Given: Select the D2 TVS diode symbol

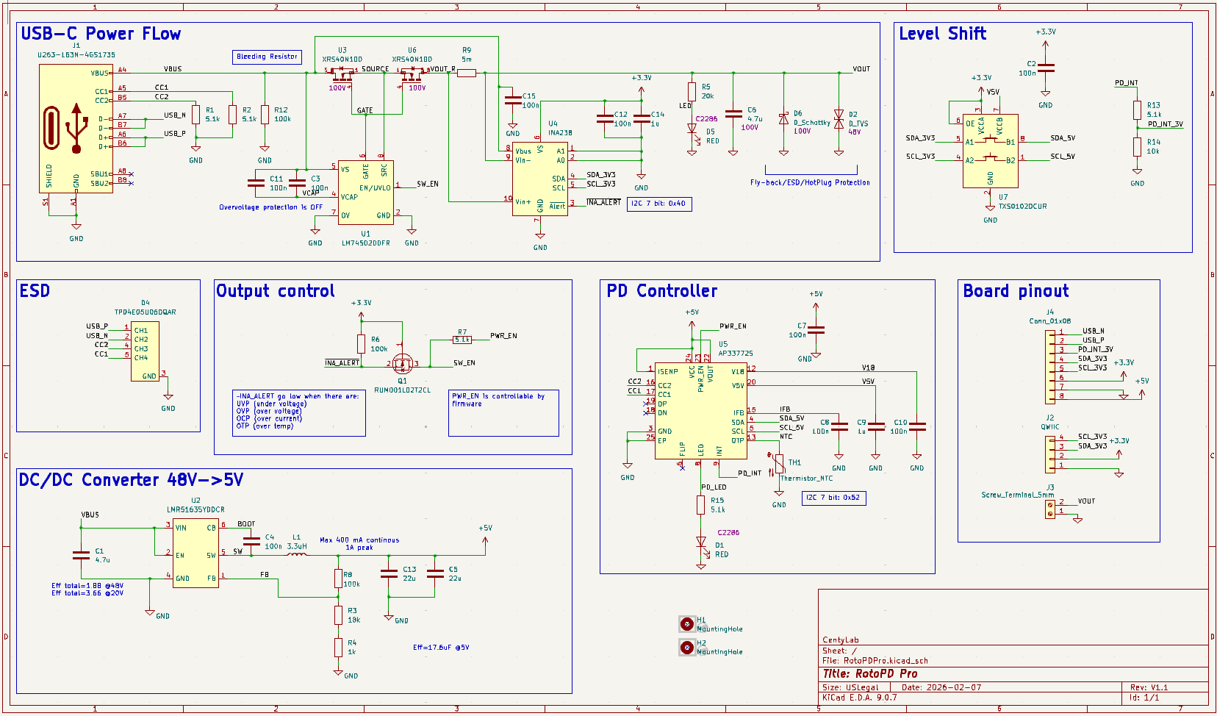Looking at the screenshot, I should pyautogui.click(x=839, y=118).
